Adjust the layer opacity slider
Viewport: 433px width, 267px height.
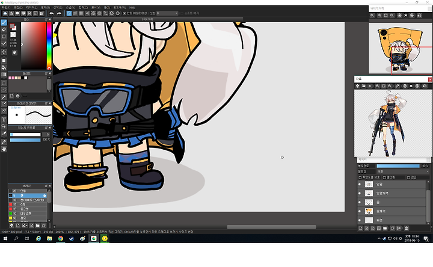click(398, 166)
